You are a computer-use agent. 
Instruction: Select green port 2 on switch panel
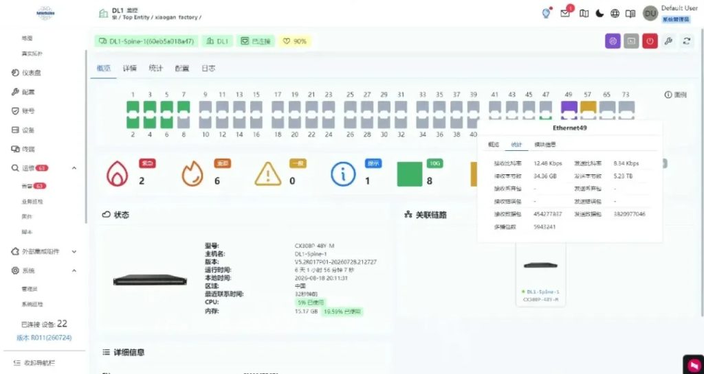pos(133,122)
